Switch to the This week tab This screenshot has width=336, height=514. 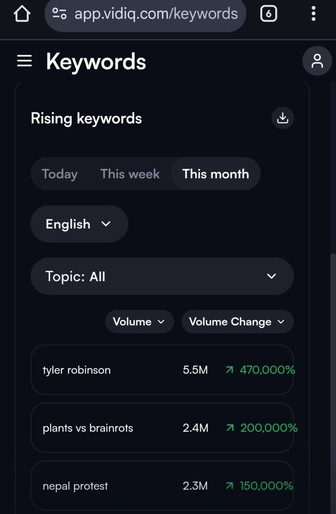point(130,174)
